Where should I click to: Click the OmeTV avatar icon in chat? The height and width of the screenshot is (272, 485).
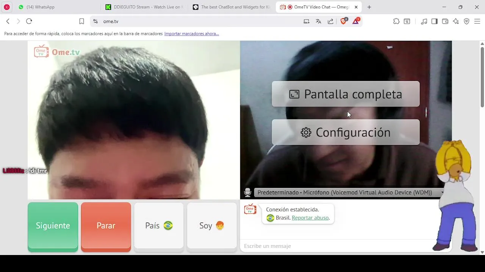pyautogui.click(x=250, y=209)
